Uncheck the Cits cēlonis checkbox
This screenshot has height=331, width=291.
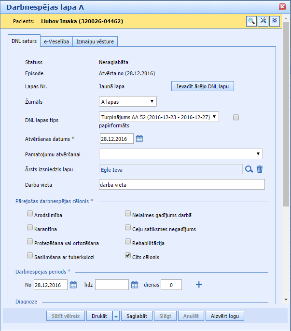point(128,256)
